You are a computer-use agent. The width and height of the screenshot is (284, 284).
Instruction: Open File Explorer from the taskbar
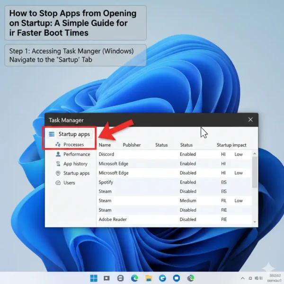[149, 278]
